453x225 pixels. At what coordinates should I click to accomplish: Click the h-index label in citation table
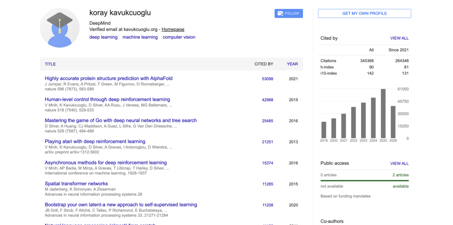pos(326,67)
